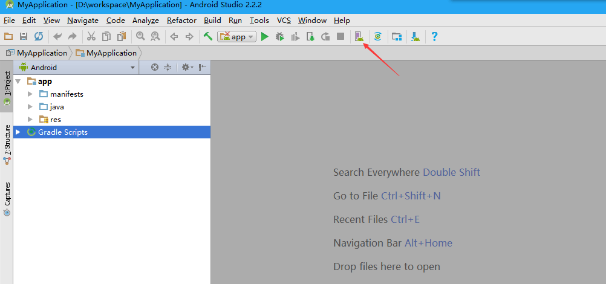
Task: Open the VCS menu
Action: [284, 21]
